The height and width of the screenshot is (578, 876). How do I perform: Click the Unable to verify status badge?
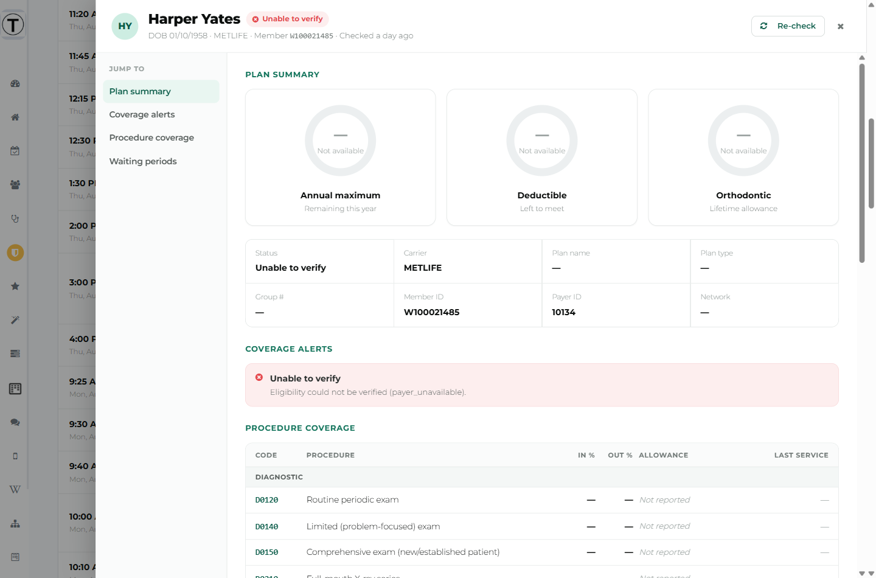pos(288,19)
